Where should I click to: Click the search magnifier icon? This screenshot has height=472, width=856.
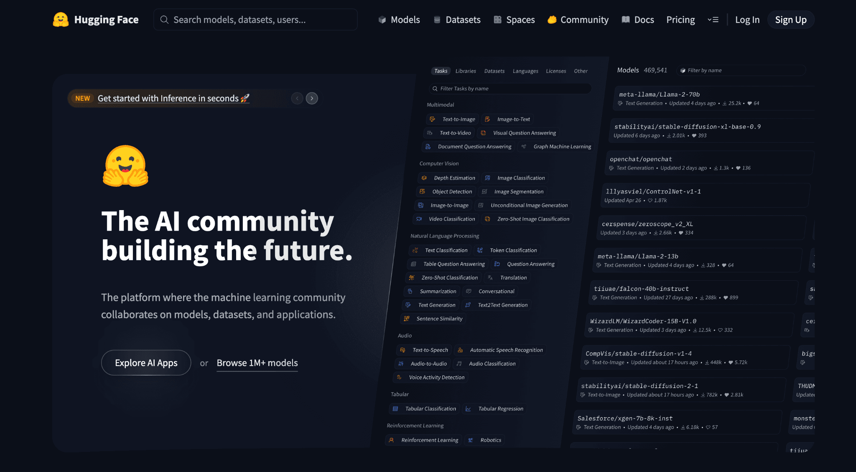pyautogui.click(x=164, y=20)
